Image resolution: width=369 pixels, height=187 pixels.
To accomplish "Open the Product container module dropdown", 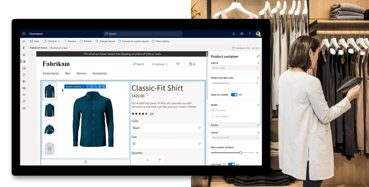I will [x=74, y=87].
